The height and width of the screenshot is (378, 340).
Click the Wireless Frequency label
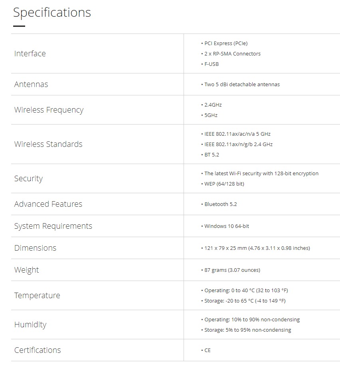[49, 110]
